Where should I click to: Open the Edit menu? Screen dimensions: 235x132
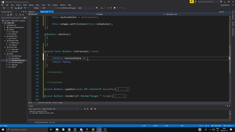click(x=7, y=5)
